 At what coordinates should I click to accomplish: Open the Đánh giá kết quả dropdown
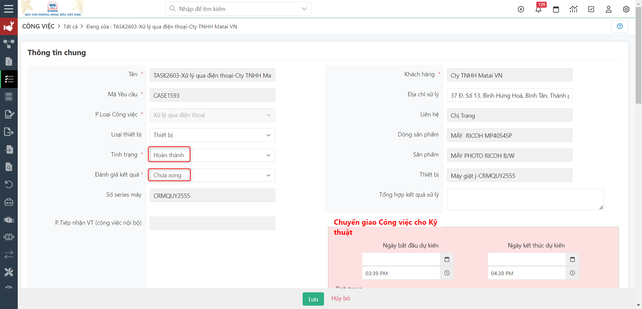pyautogui.click(x=212, y=175)
